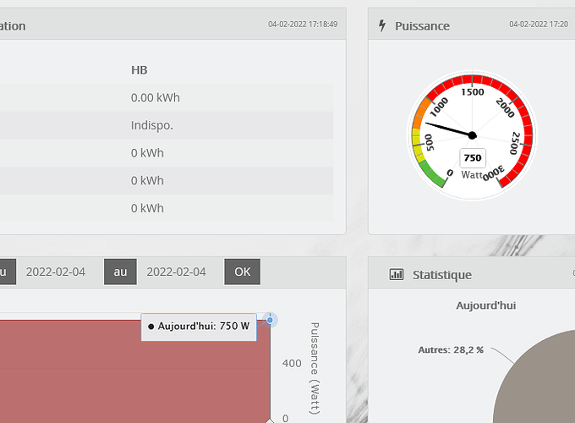
Task: Click the 400 axis tick label
Action: point(292,363)
